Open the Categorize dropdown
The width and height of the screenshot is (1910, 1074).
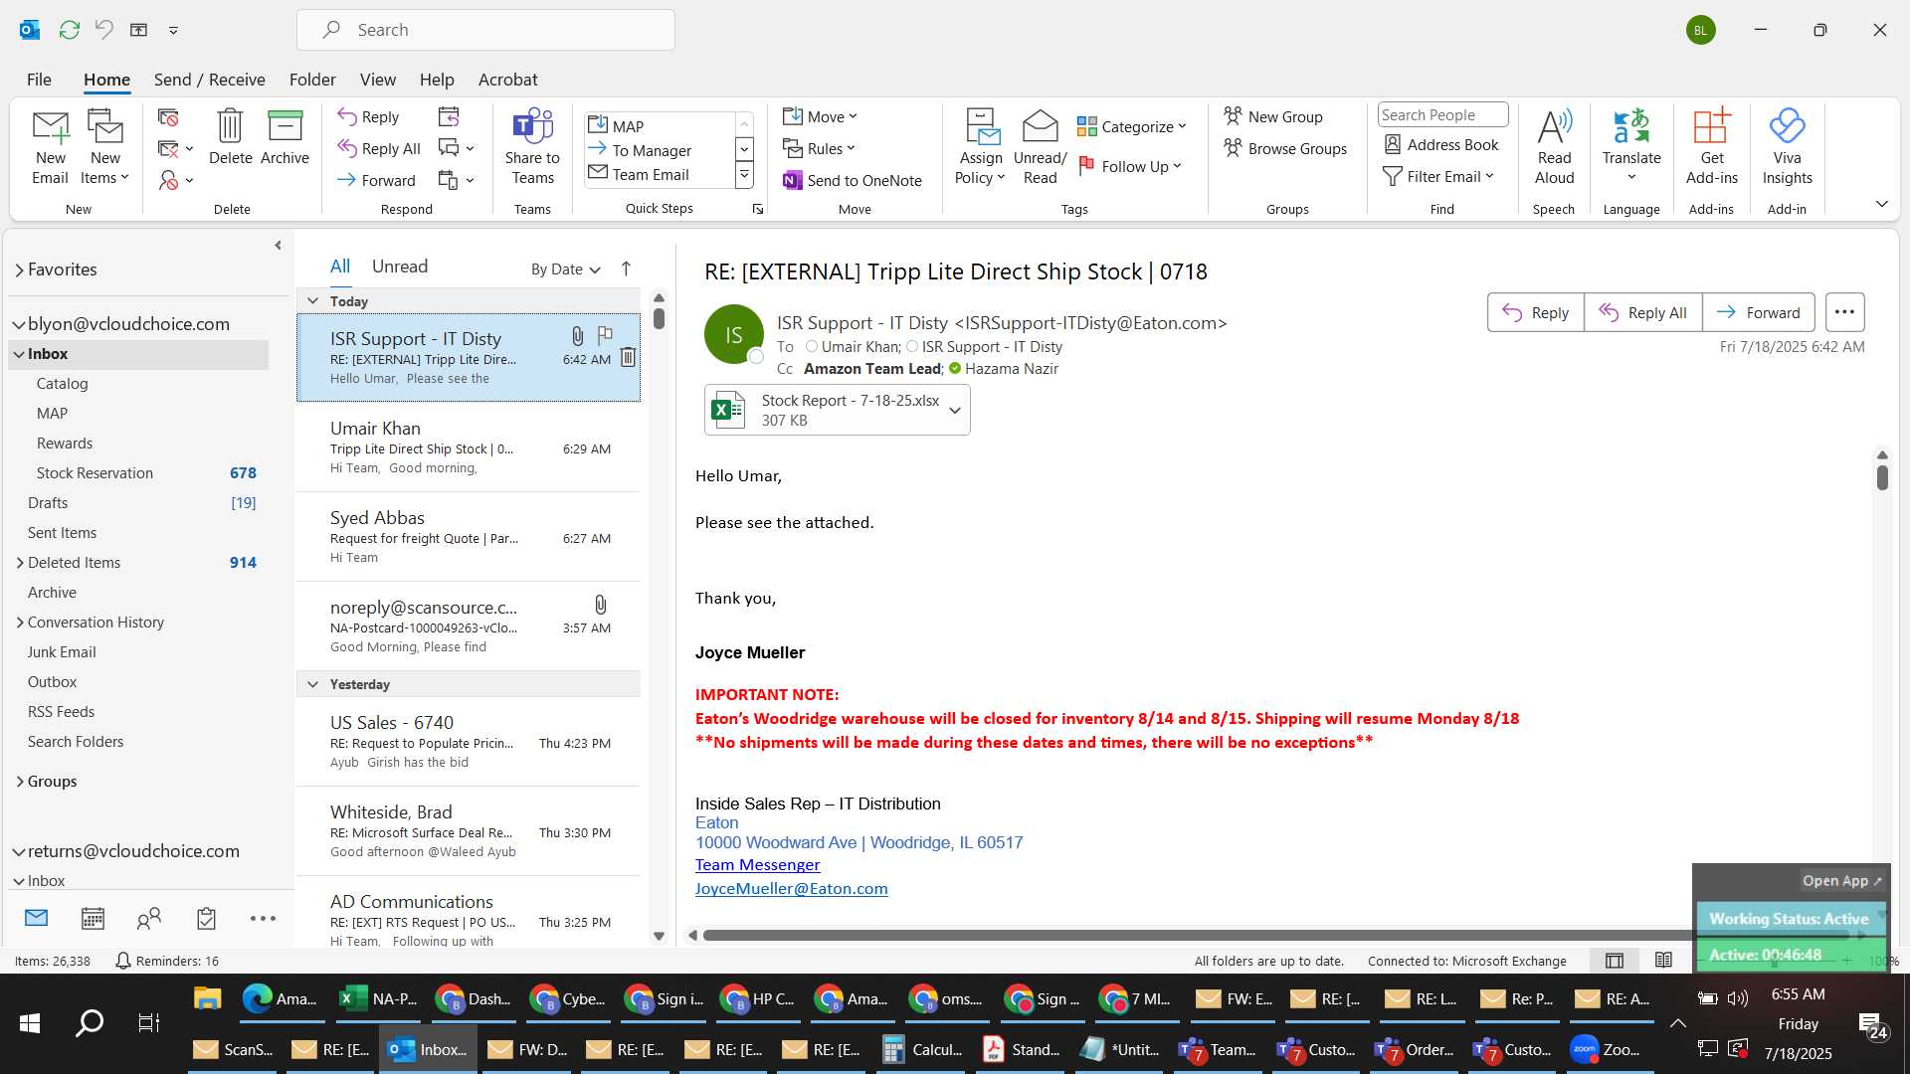pyautogui.click(x=1131, y=126)
